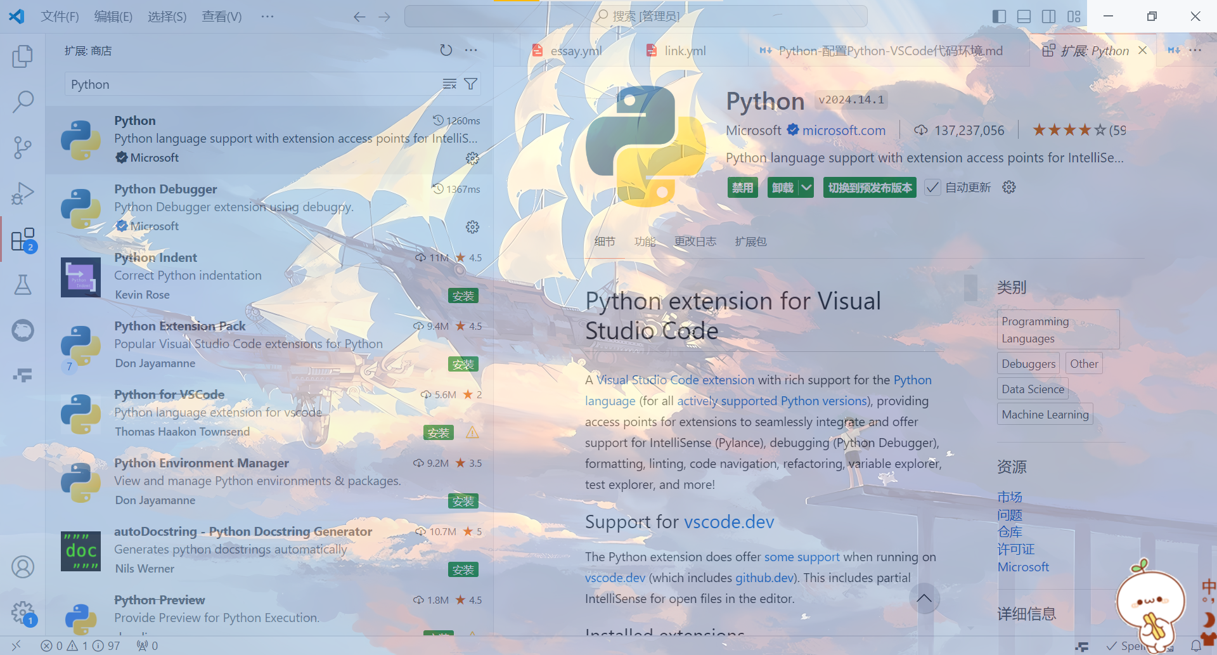Select the Machine Learning category

pyautogui.click(x=1045, y=415)
